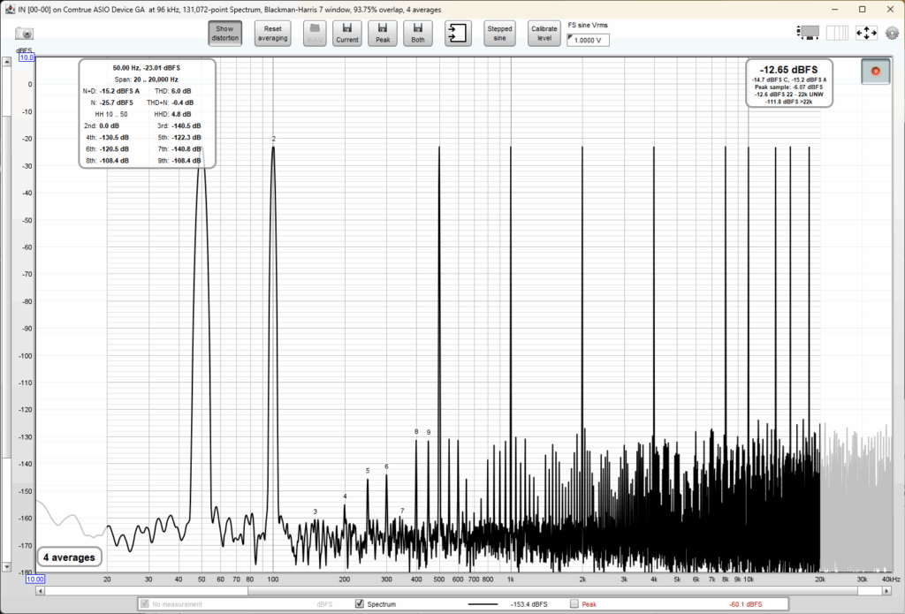Click the red record button
Image resolution: width=905 pixels, height=614 pixels.
[876, 71]
